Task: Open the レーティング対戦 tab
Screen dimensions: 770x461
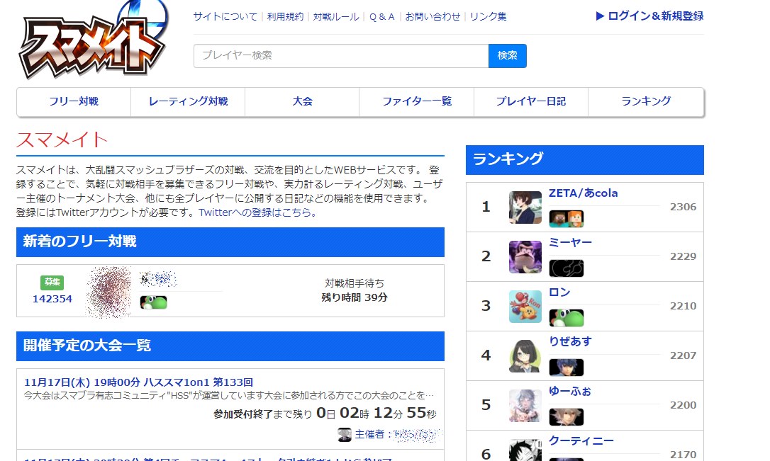Action: pyautogui.click(x=188, y=101)
